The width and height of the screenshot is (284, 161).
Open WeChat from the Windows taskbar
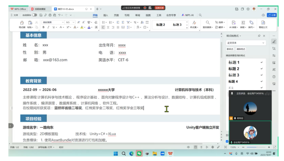[139, 154]
